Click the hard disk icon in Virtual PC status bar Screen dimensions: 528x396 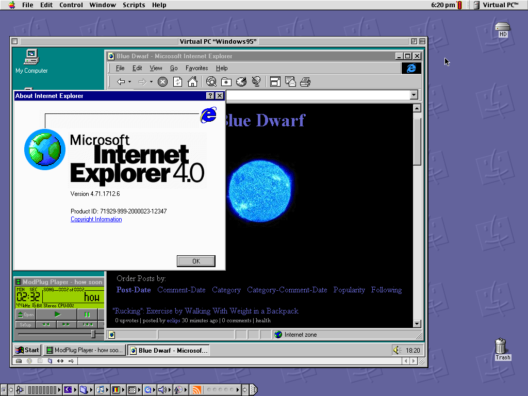[19, 361]
